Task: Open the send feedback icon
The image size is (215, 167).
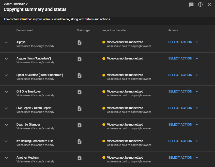Action: (x=191, y=5)
